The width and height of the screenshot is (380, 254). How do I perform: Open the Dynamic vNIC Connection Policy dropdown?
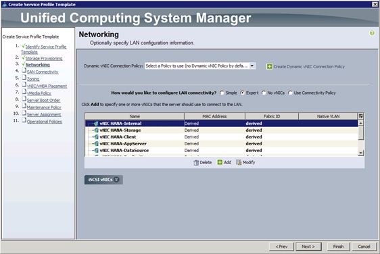252,66
